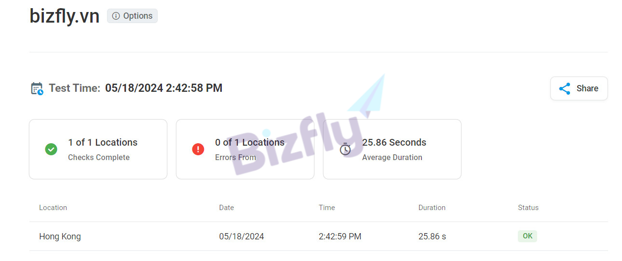This screenshot has width=622, height=261.
Task: Click the green checkmark Checks Complete icon
Action: click(51, 149)
